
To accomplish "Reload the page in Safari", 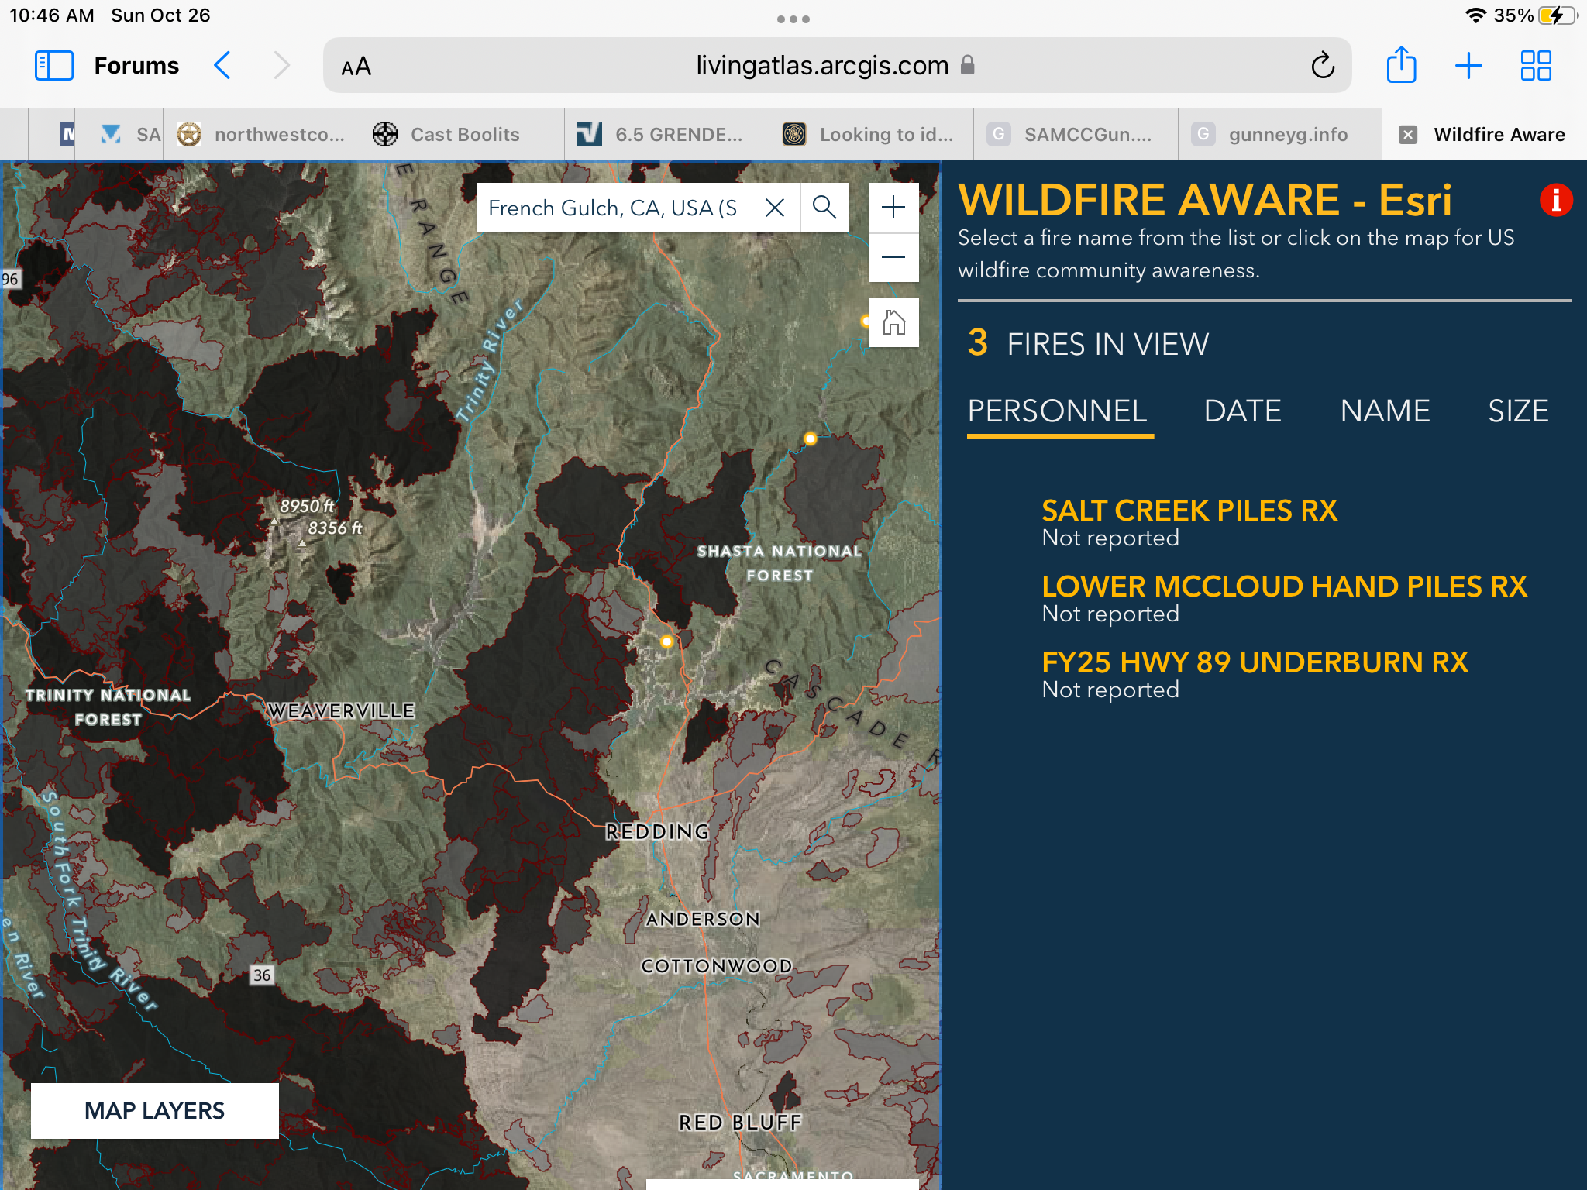I will tap(1323, 66).
